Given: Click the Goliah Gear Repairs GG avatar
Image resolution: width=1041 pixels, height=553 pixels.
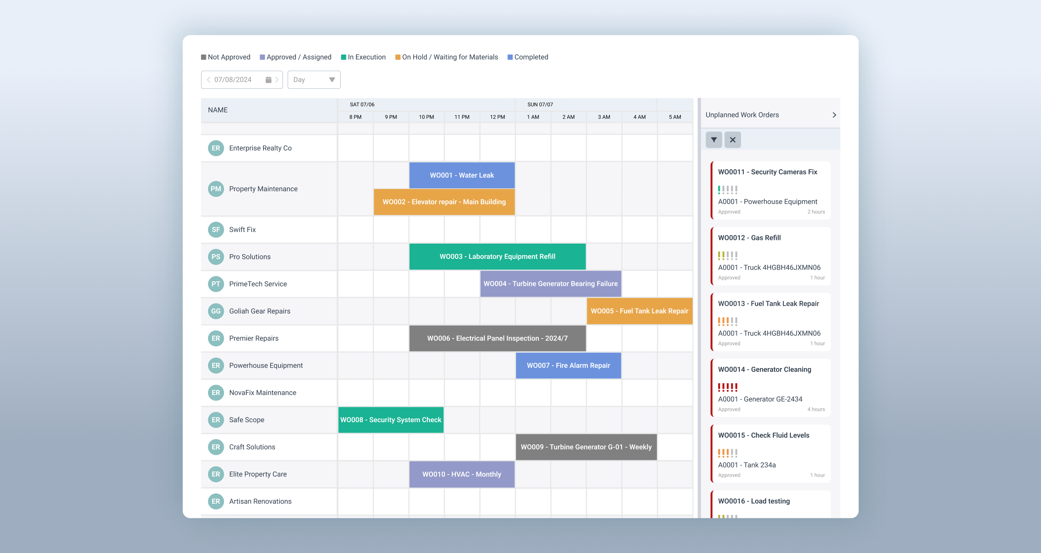Looking at the screenshot, I should 216,311.
